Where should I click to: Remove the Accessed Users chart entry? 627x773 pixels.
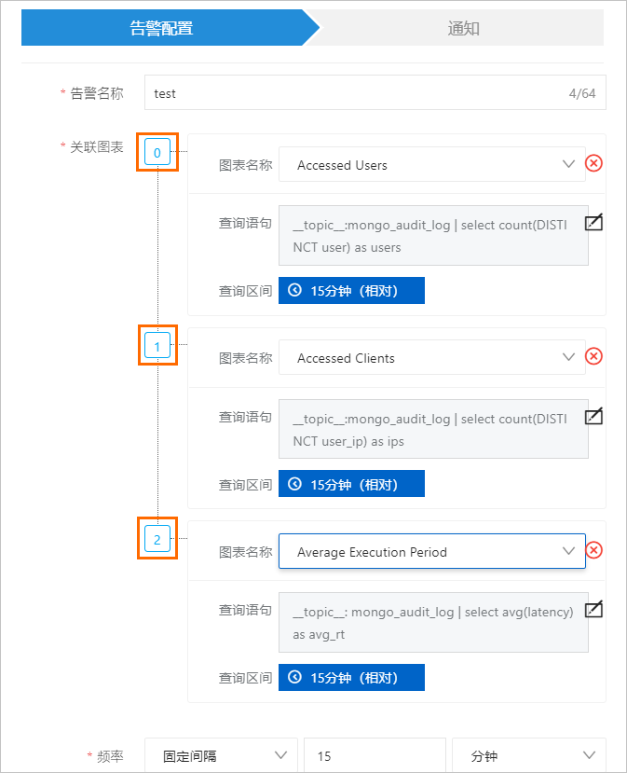click(x=593, y=164)
